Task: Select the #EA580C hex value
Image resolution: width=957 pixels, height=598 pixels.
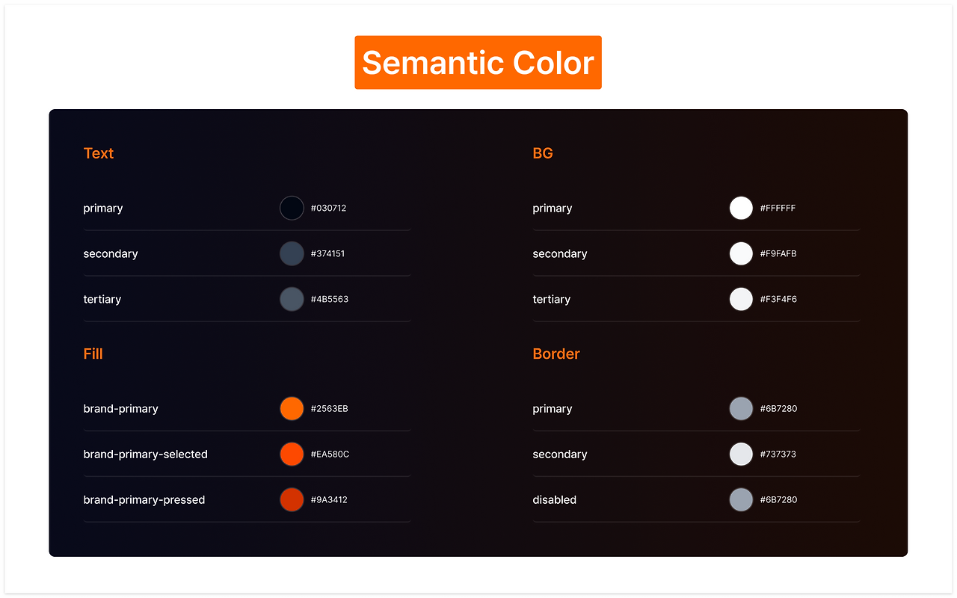Action: [330, 454]
